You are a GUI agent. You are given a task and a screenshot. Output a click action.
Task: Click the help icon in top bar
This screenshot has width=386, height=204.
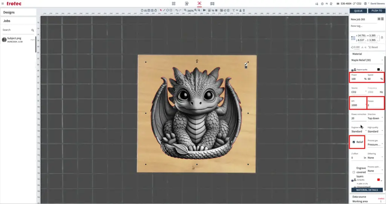coord(322,4)
